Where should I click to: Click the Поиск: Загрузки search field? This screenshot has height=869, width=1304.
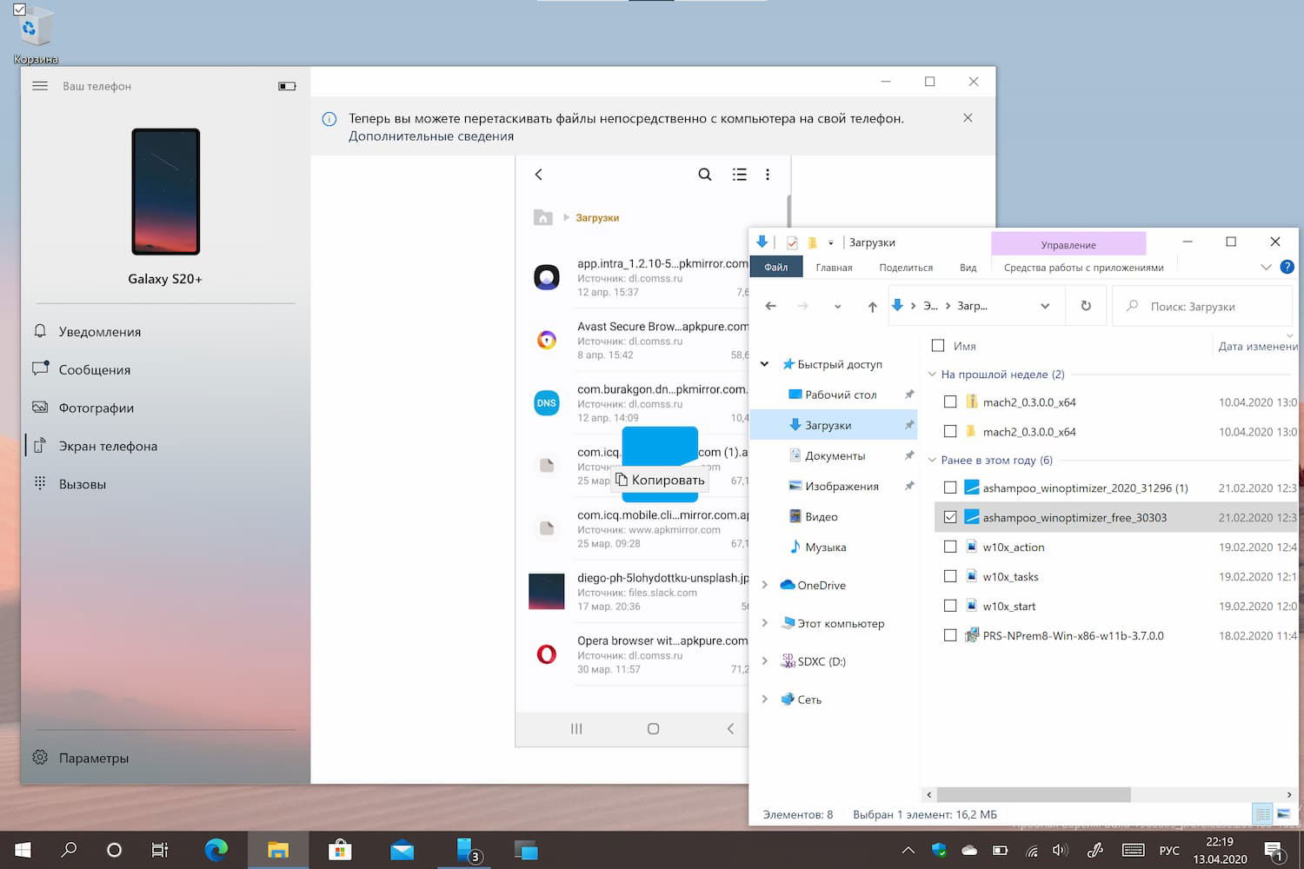(x=1201, y=306)
